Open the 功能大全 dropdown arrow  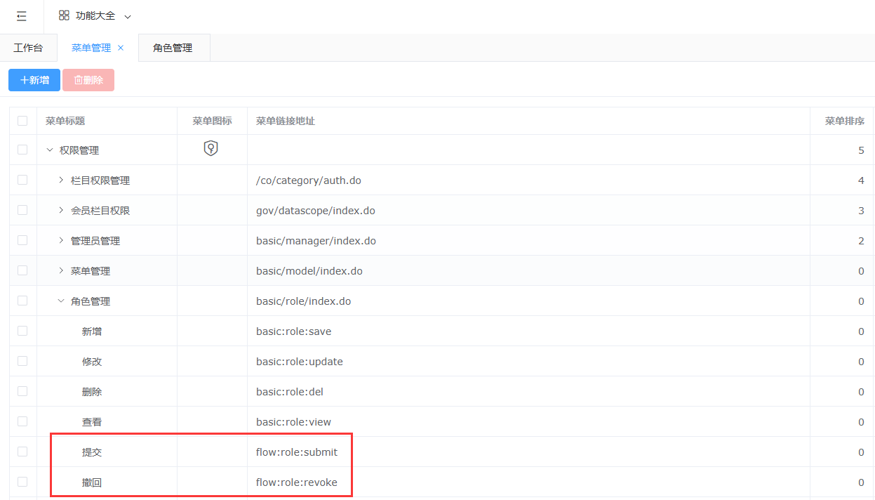click(x=127, y=16)
